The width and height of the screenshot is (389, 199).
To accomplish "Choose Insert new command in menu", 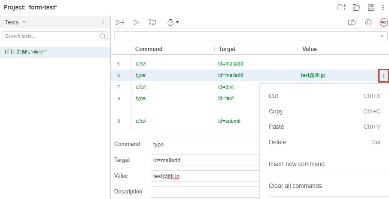I will coord(296,164).
